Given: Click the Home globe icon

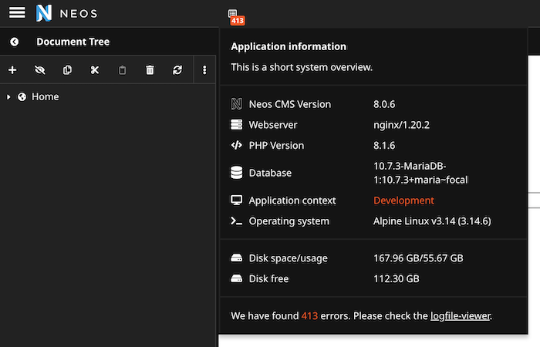Looking at the screenshot, I should pos(22,97).
